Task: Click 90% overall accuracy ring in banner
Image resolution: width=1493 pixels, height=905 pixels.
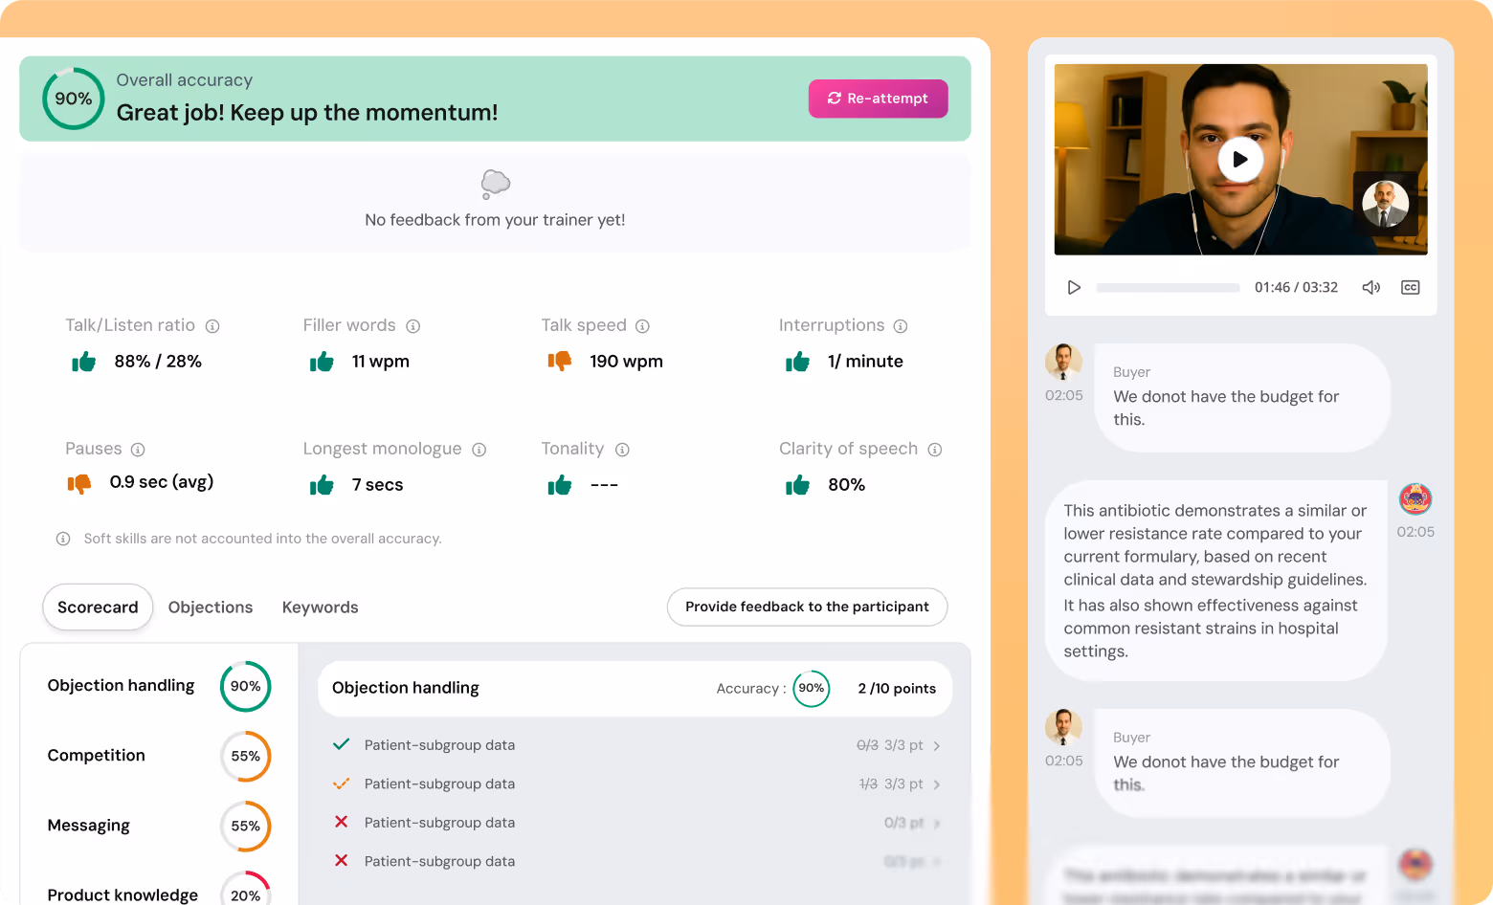Action: tap(74, 99)
